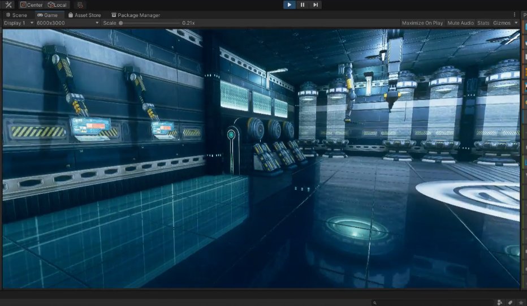Image resolution: width=527 pixels, height=306 pixels.
Task: Open the custom editor tools wrench icon
Action: (8, 5)
